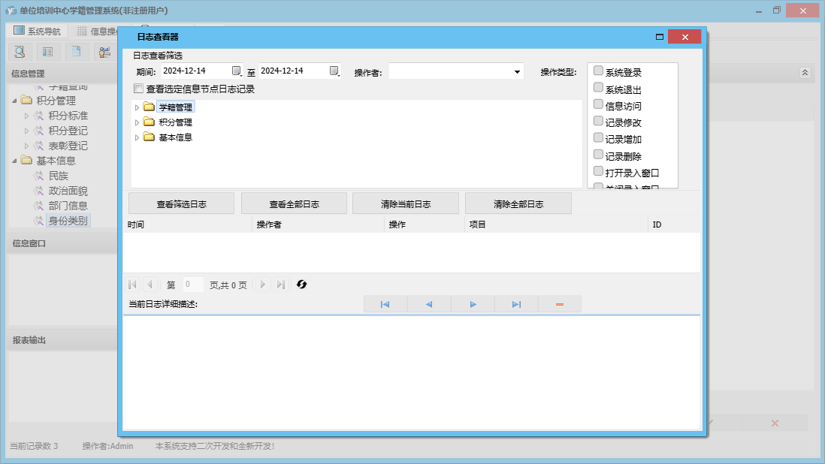Click 学籍管理 folder icon in log tree
The width and height of the screenshot is (825, 464).
(x=149, y=107)
